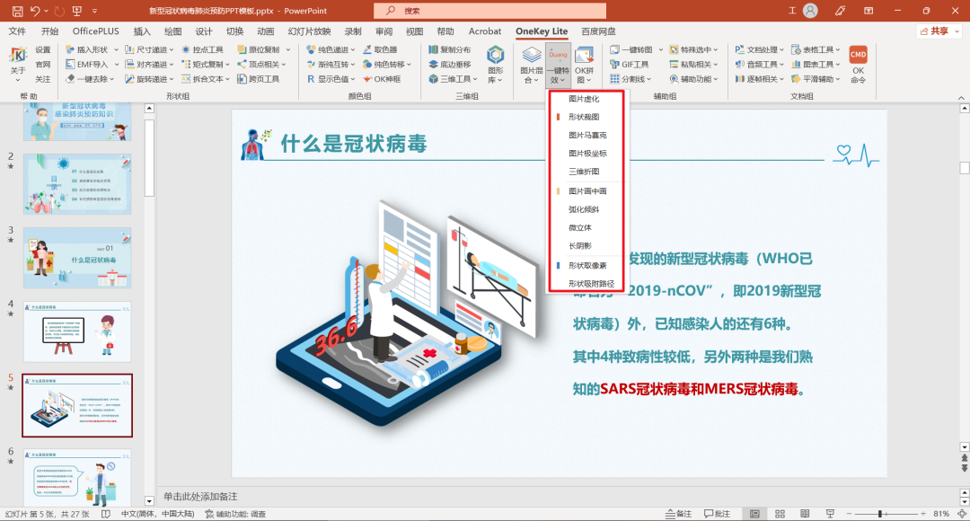The image size is (970, 521).
Task: Click the OK神框 tool
Action: click(382, 79)
